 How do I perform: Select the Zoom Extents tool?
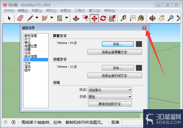(x=178, y=18)
